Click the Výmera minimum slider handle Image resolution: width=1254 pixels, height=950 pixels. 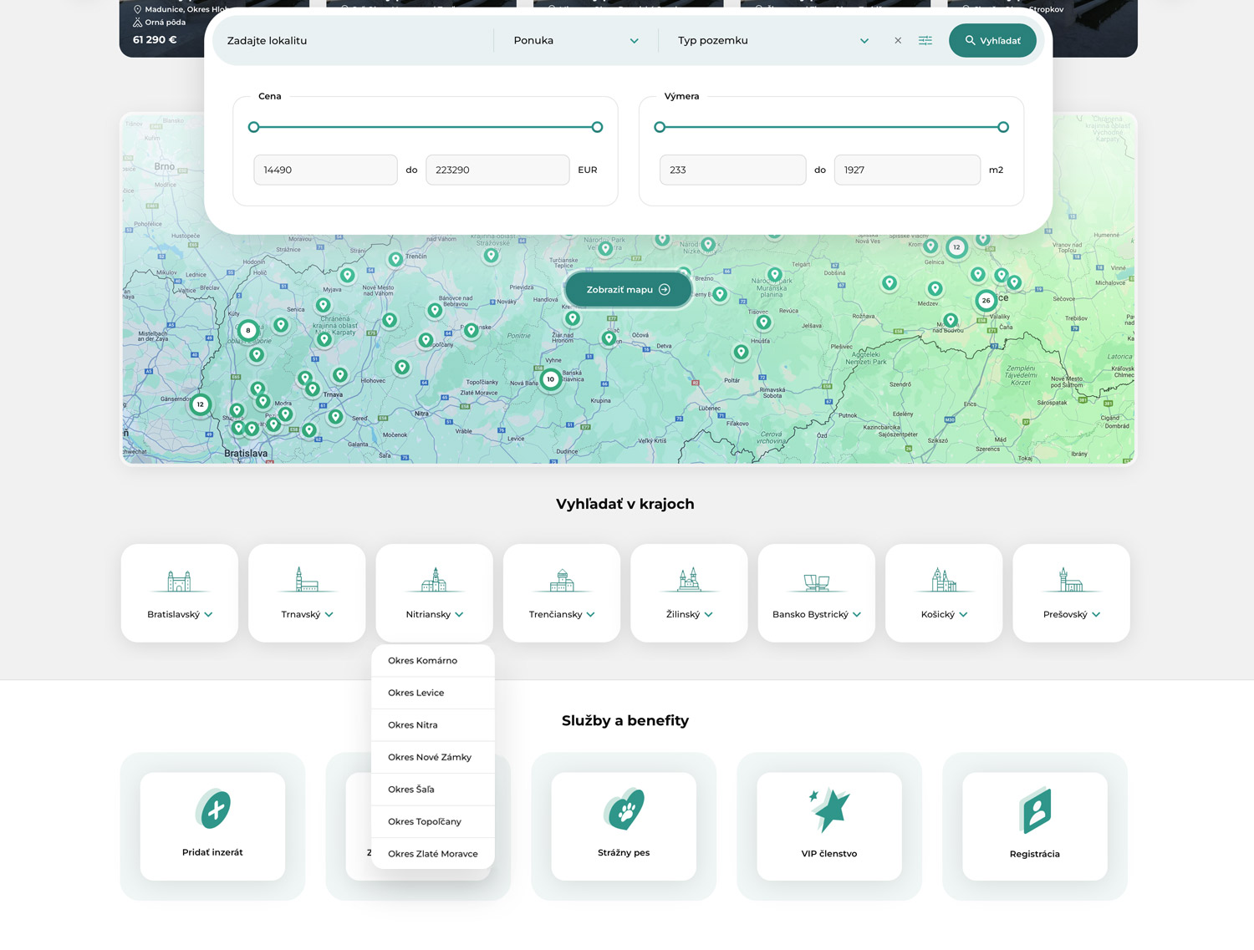click(x=660, y=127)
